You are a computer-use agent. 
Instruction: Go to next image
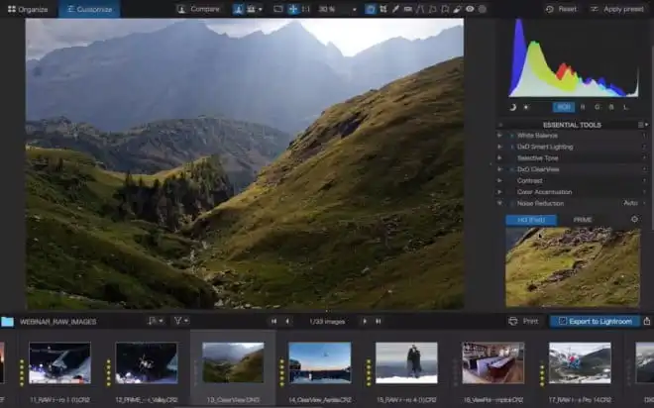(x=365, y=321)
